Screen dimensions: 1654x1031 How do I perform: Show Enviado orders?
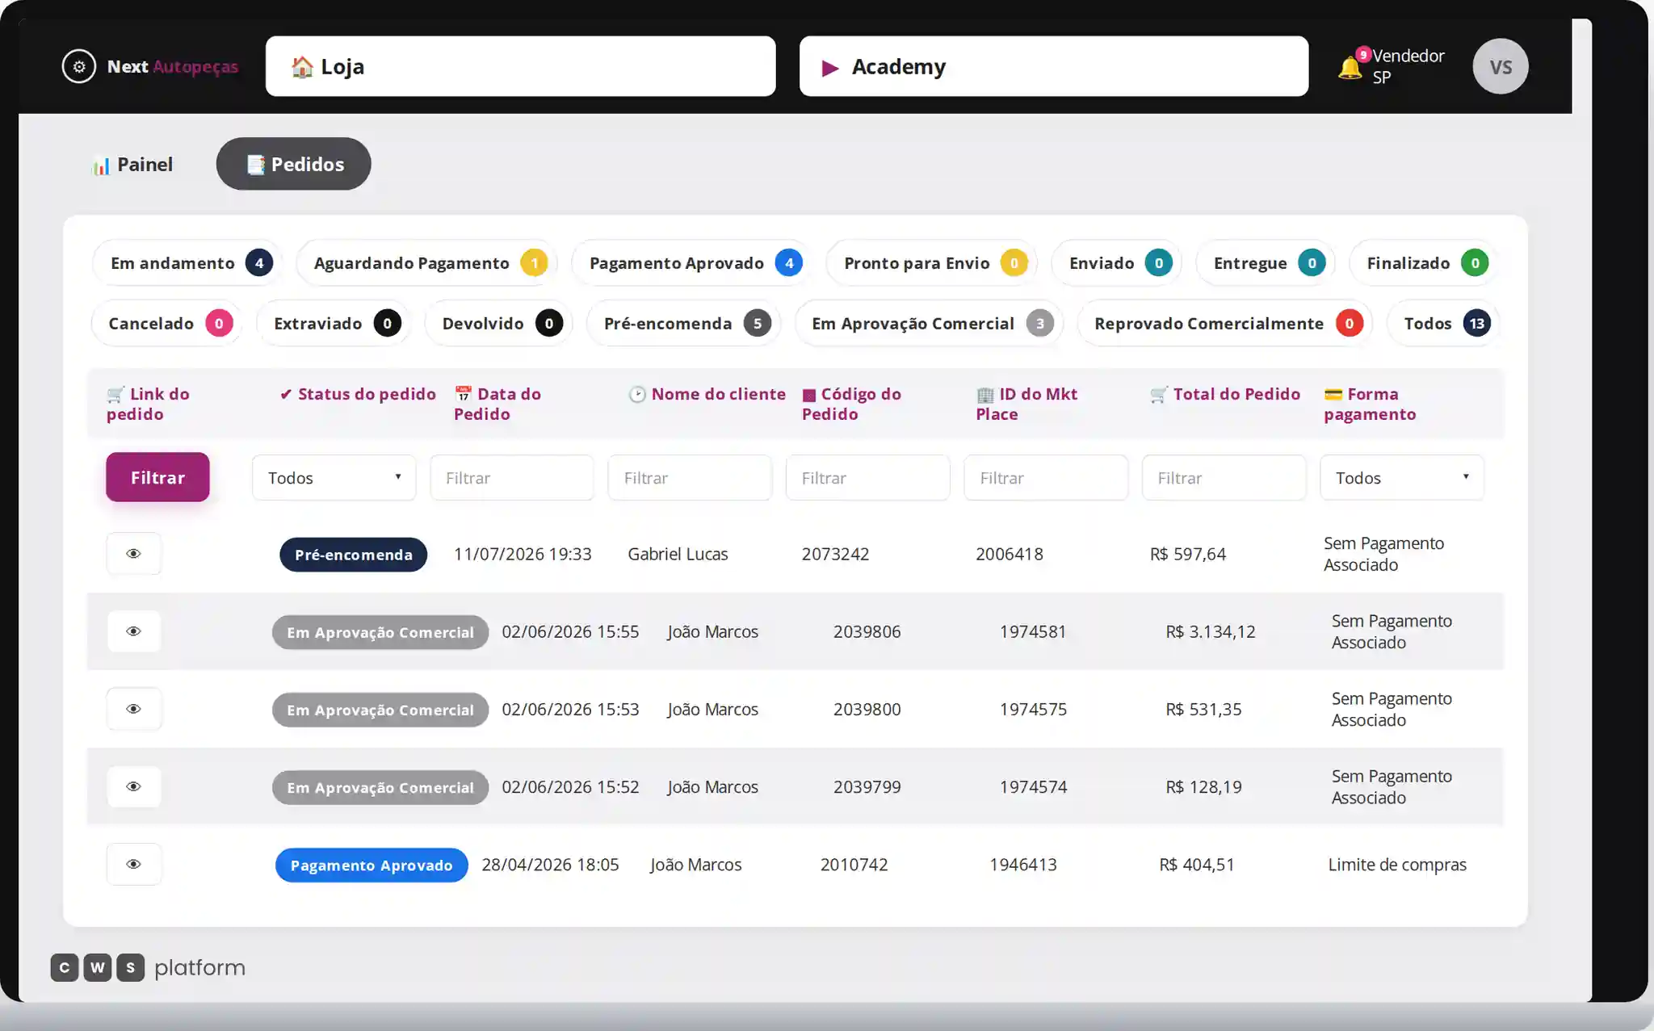[1117, 263]
